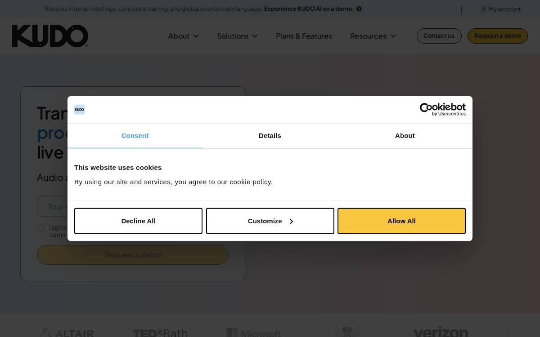Expand the Solutions dropdown menu
Viewport: 540px width, 337px height.
pos(237,36)
